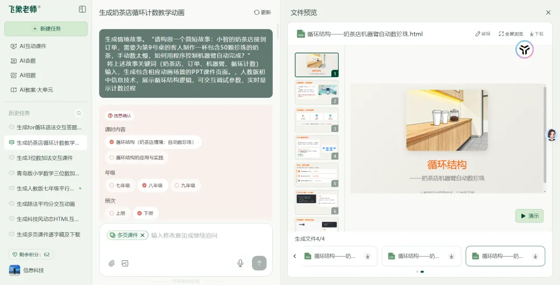Select slide thumbnail 3
The image size is (560, 285).
[x=316, y=119]
